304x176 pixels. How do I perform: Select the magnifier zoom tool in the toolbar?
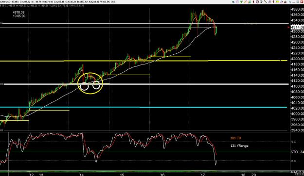click(x=261, y=2)
